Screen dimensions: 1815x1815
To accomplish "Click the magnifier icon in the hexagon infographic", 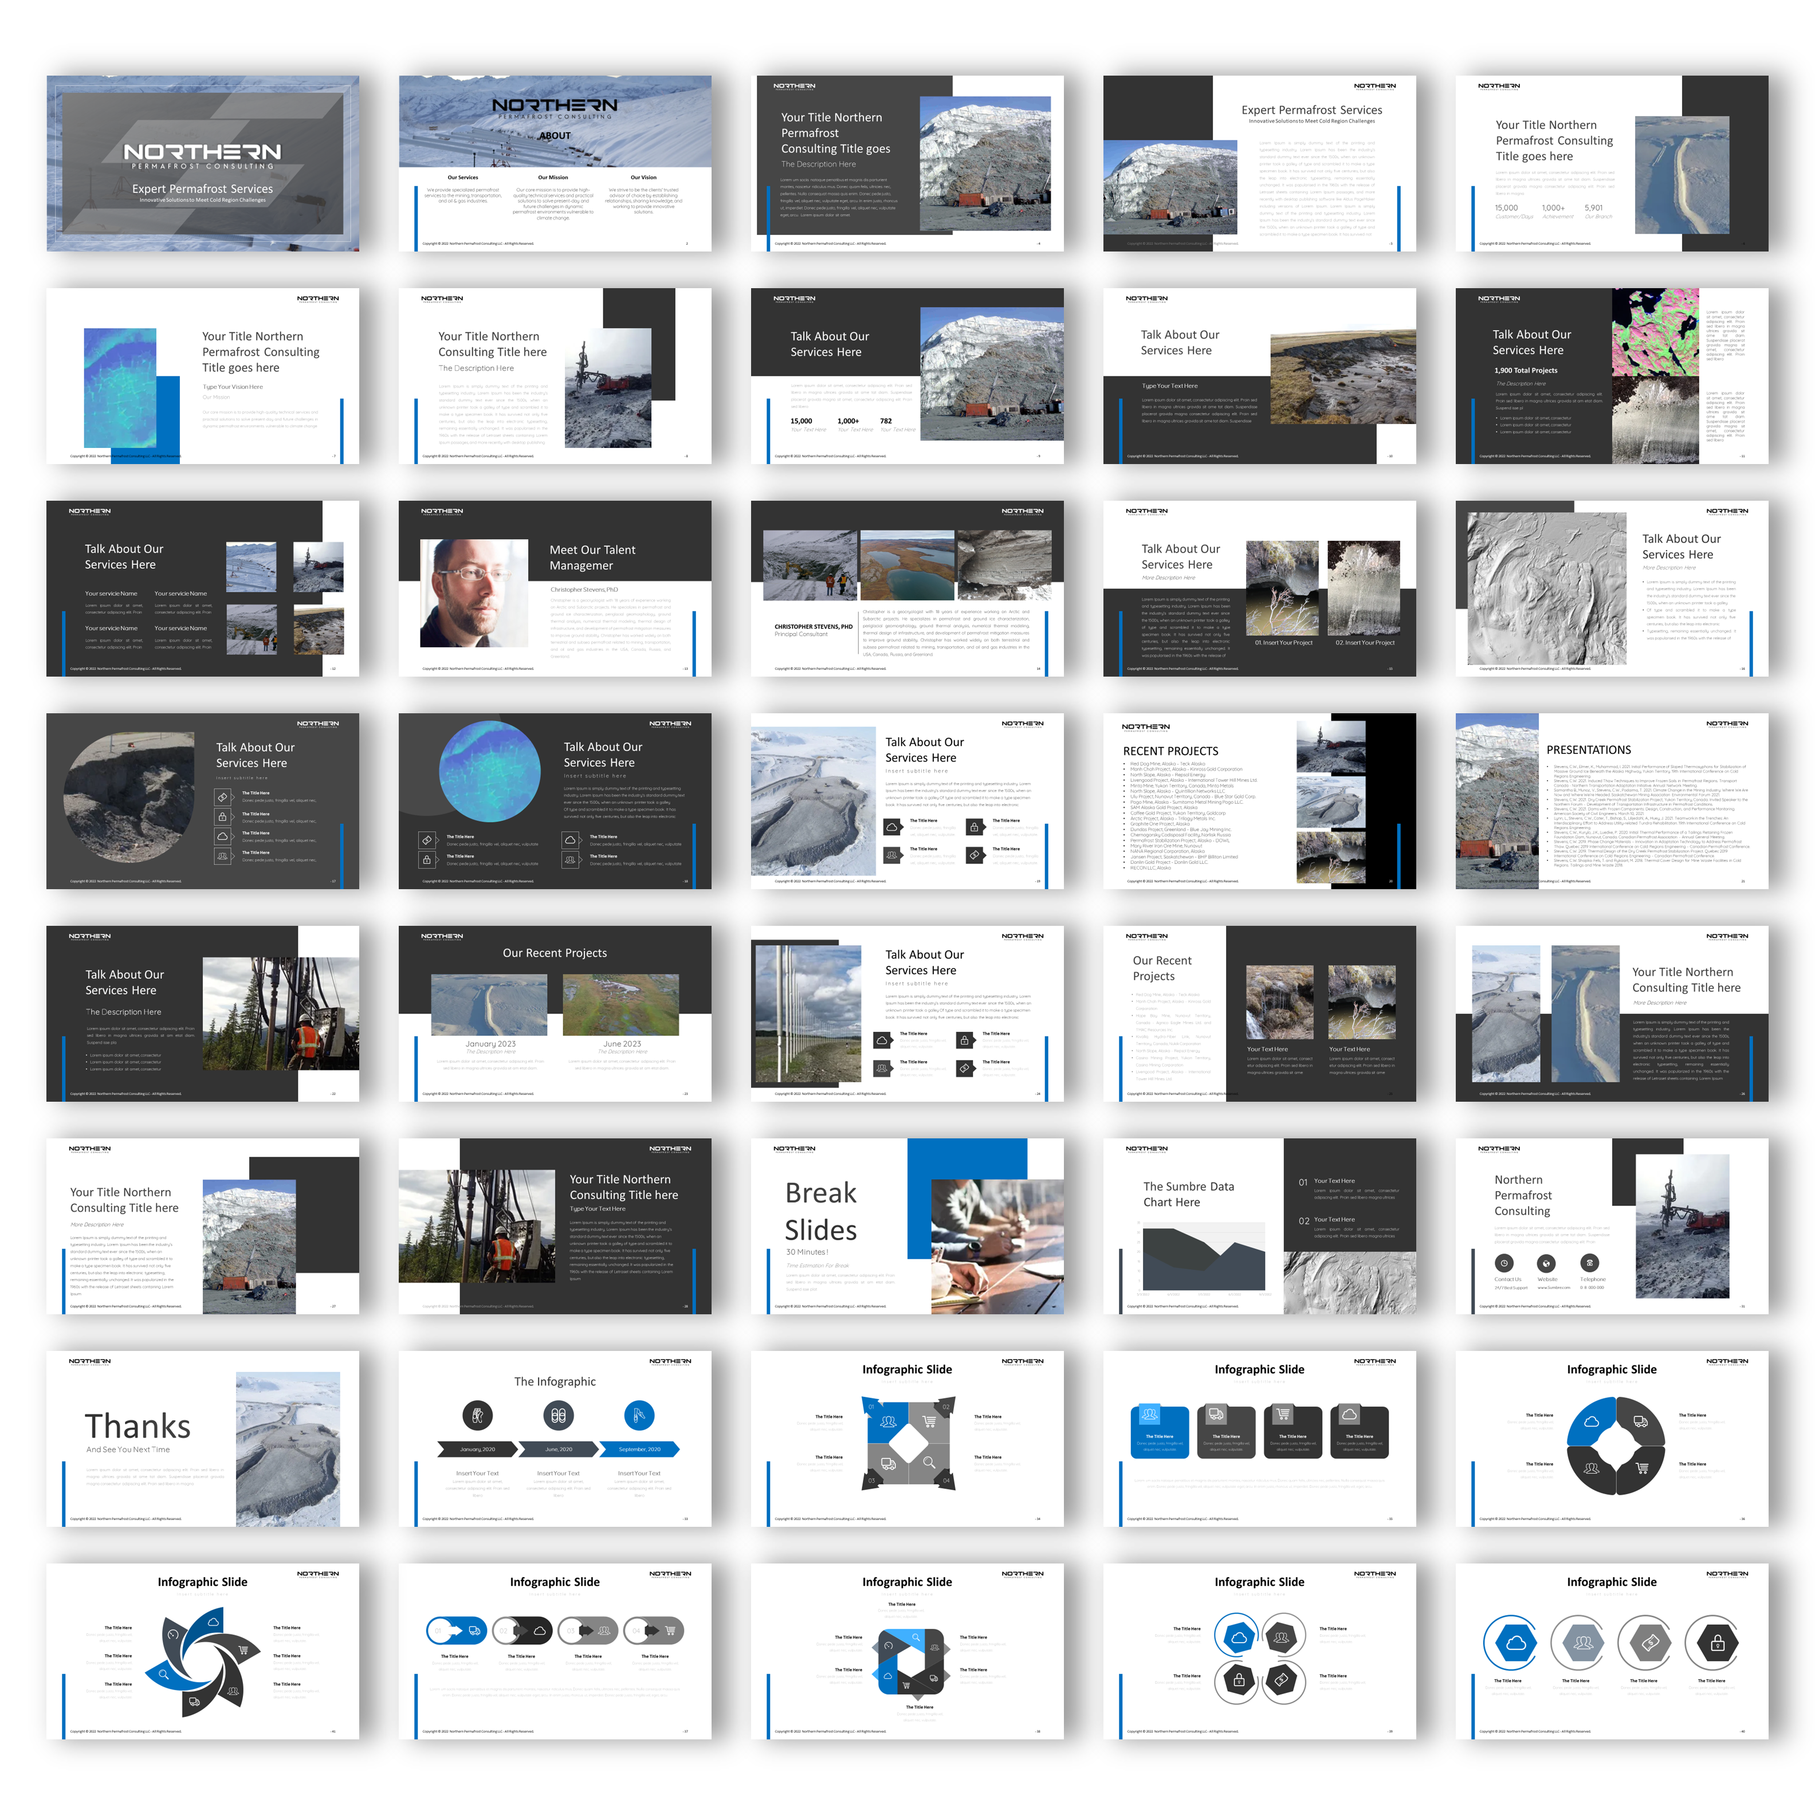I will pyautogui.click(x=916, y=1639).
